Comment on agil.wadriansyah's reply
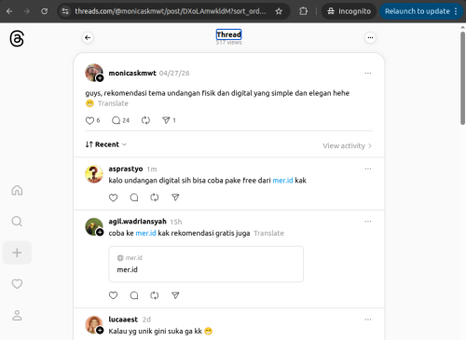466x340 pixels. (134, 295)
